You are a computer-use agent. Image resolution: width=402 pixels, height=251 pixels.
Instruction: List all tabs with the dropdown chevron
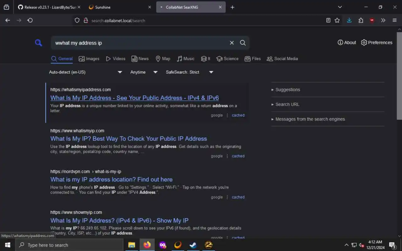[340, 7]
